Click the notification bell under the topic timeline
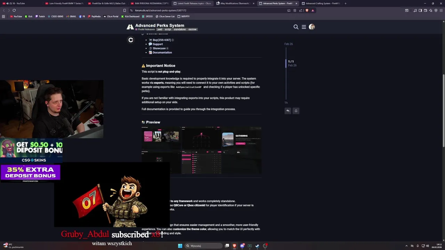Image resolution: width=445 pixels, height=250 pixels. (296, 111)
